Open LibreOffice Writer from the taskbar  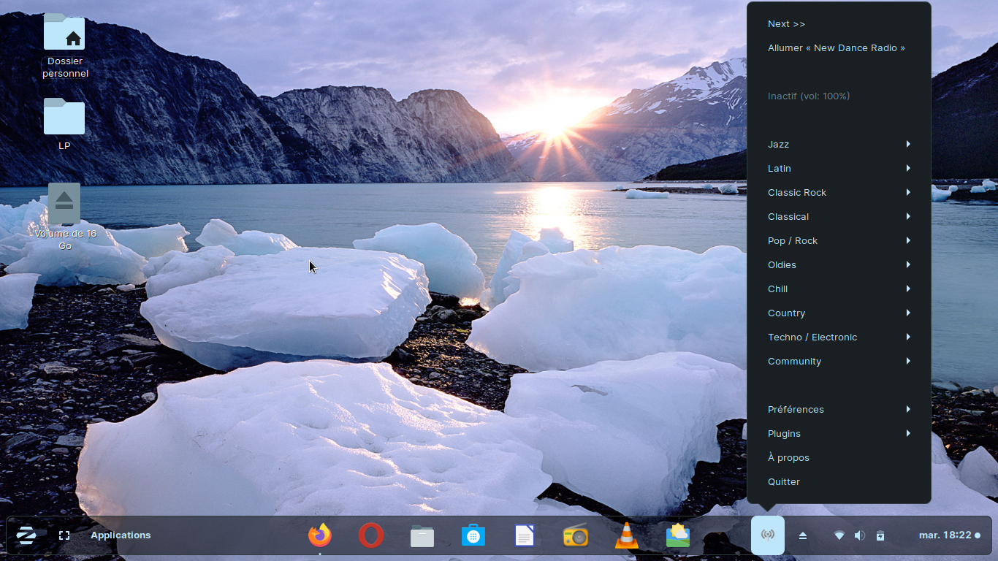pos(525,535)
